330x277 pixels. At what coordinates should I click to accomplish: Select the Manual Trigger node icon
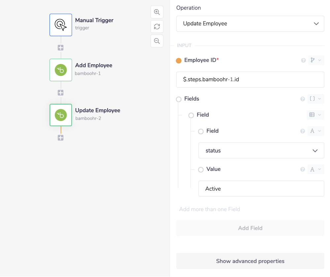(61, 25)
